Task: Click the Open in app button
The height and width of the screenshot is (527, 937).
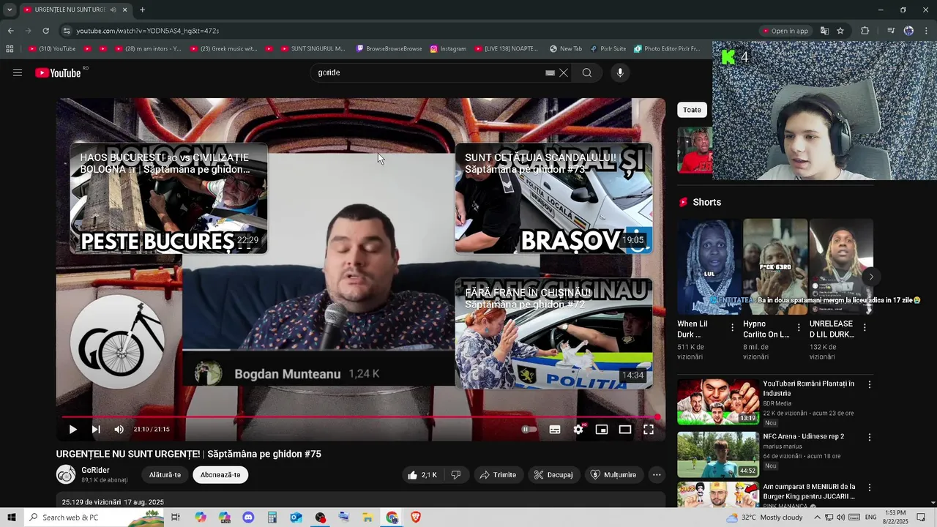Action: pyautogui.click(x=785, y=31)
